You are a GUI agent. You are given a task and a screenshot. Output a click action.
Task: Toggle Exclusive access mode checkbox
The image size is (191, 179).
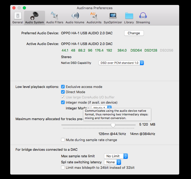point(63,87)
